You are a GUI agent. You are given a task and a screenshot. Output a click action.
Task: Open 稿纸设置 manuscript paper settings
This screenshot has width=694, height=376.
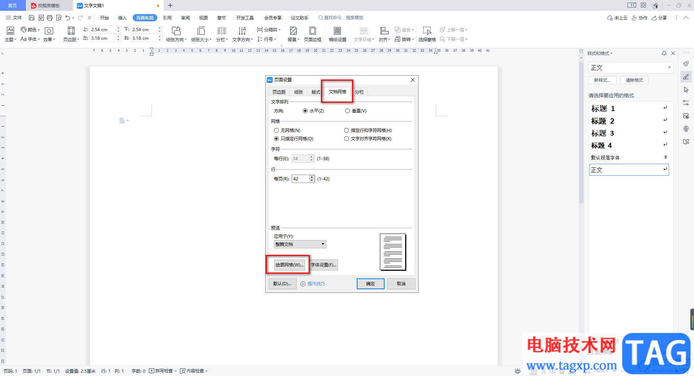tap(338, 34)
